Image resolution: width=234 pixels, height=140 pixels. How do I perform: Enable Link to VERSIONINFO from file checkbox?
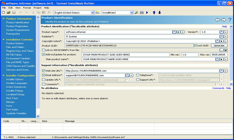click(43, 50)
